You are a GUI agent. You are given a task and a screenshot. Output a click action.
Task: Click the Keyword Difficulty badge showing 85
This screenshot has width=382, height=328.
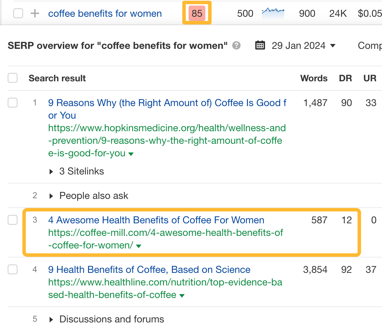(x=197, y=13)
